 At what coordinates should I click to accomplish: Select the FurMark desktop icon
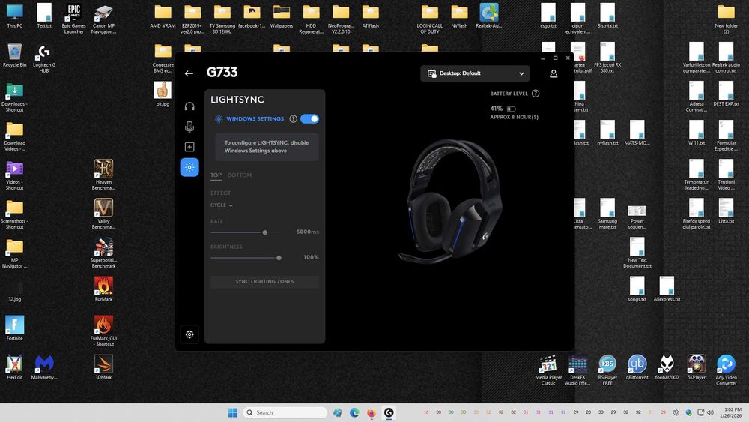click(103, 289)
